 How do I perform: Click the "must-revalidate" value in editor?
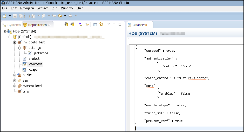tap(192, 78)
